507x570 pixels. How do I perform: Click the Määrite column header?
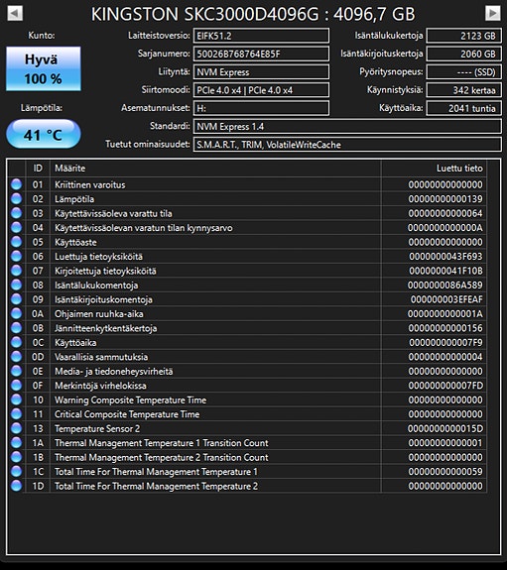(215, 169)
